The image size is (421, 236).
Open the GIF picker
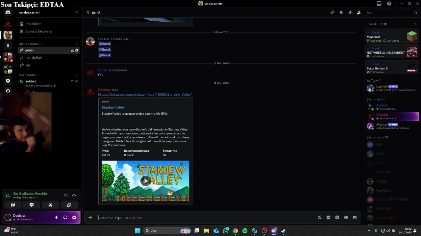pos(328,217)
